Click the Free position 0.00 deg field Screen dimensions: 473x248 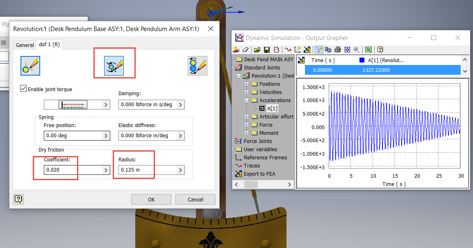(73, 136)
